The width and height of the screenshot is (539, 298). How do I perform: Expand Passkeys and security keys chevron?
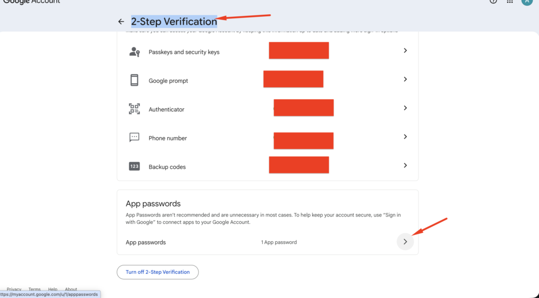pyautogui.click(x=405, y=50)
